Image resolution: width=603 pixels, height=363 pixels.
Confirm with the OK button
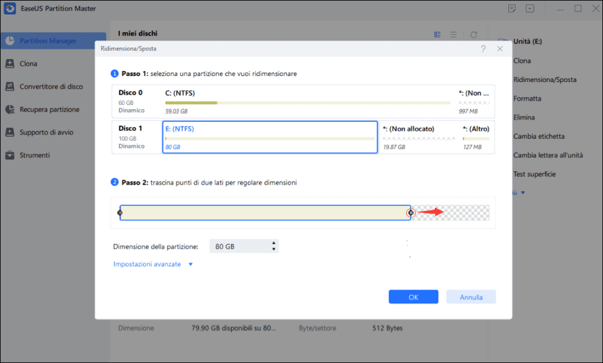pyautogui.click(x=414, y=297)
